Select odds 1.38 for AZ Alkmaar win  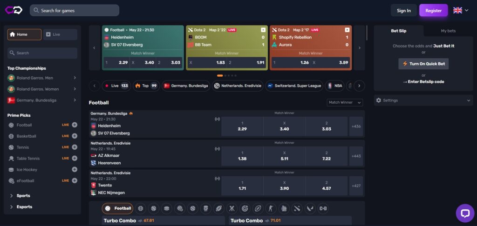click(x=242, y=156)
